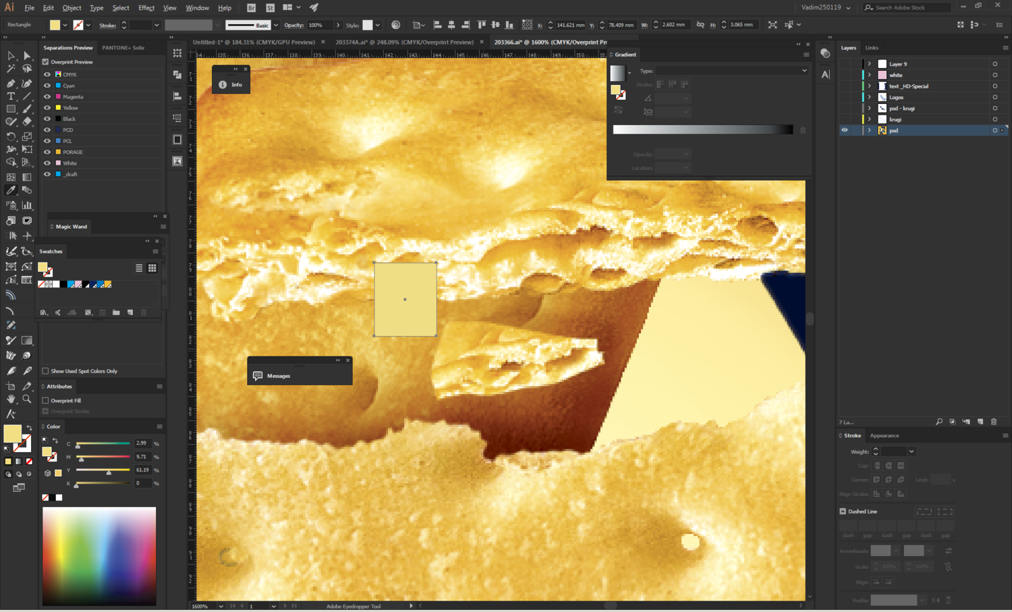The width and height of the screenshot is (1012, 612).
Task: Click the Magenta percentage value field
Action: 142,457
